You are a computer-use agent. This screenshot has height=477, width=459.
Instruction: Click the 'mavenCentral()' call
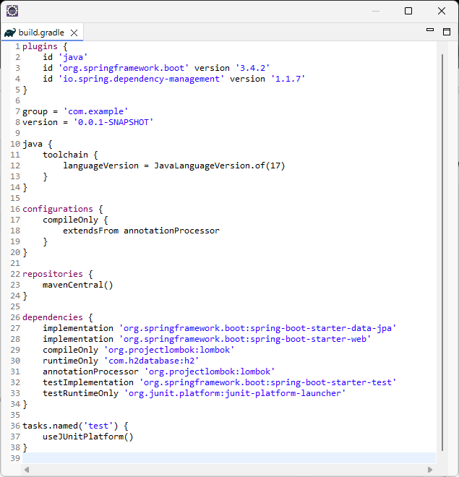(x=78, y=285)
